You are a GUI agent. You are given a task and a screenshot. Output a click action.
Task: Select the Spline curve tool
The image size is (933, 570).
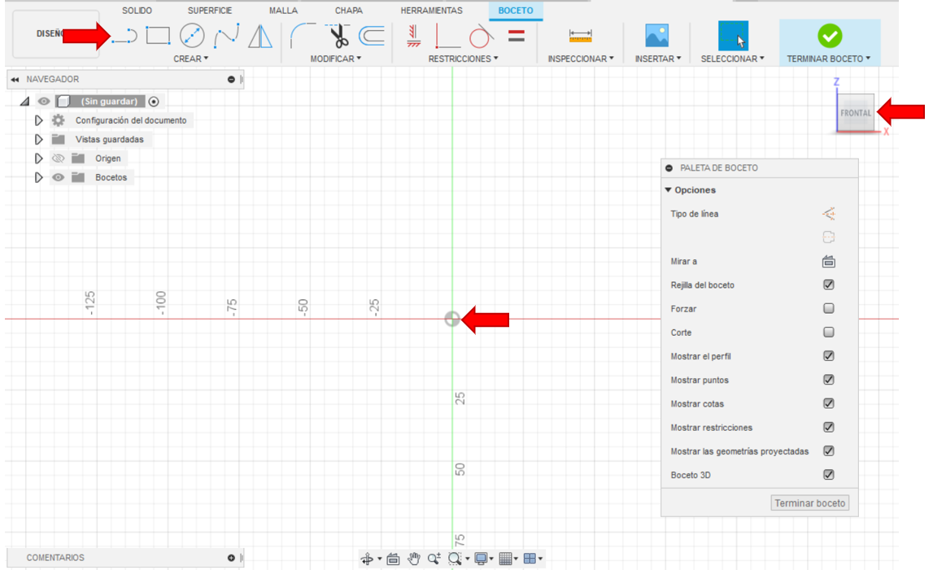[227, 36]
